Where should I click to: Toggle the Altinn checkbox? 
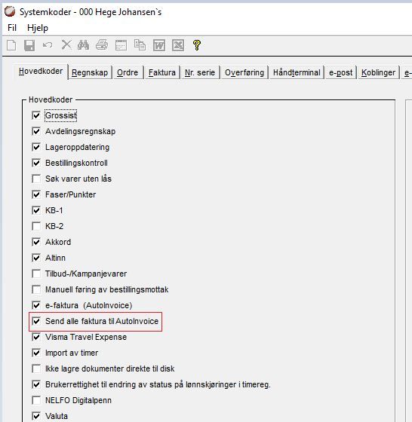point(36,258)
